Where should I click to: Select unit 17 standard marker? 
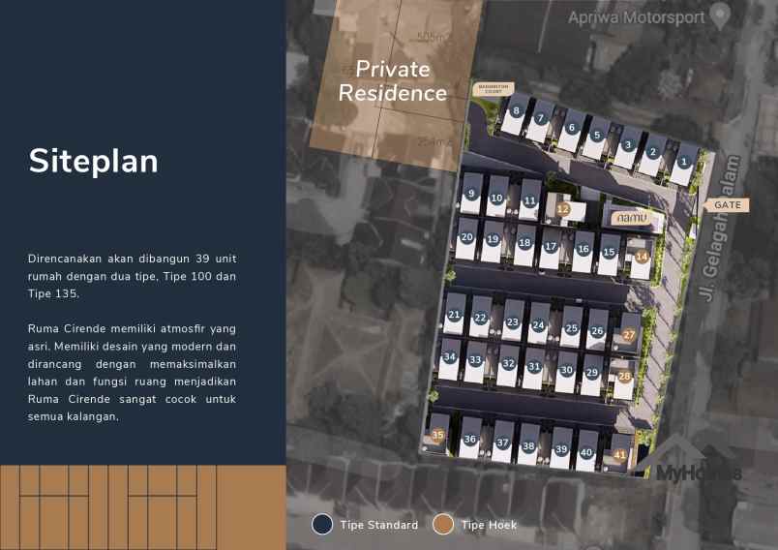pos(551,247)
